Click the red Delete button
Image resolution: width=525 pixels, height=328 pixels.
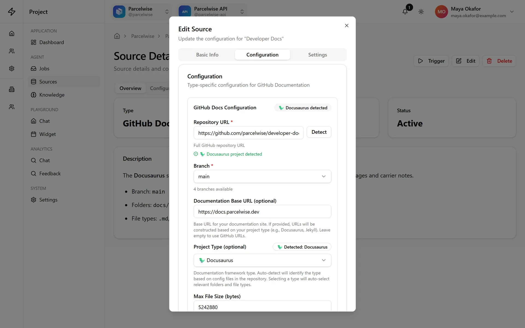499,61
